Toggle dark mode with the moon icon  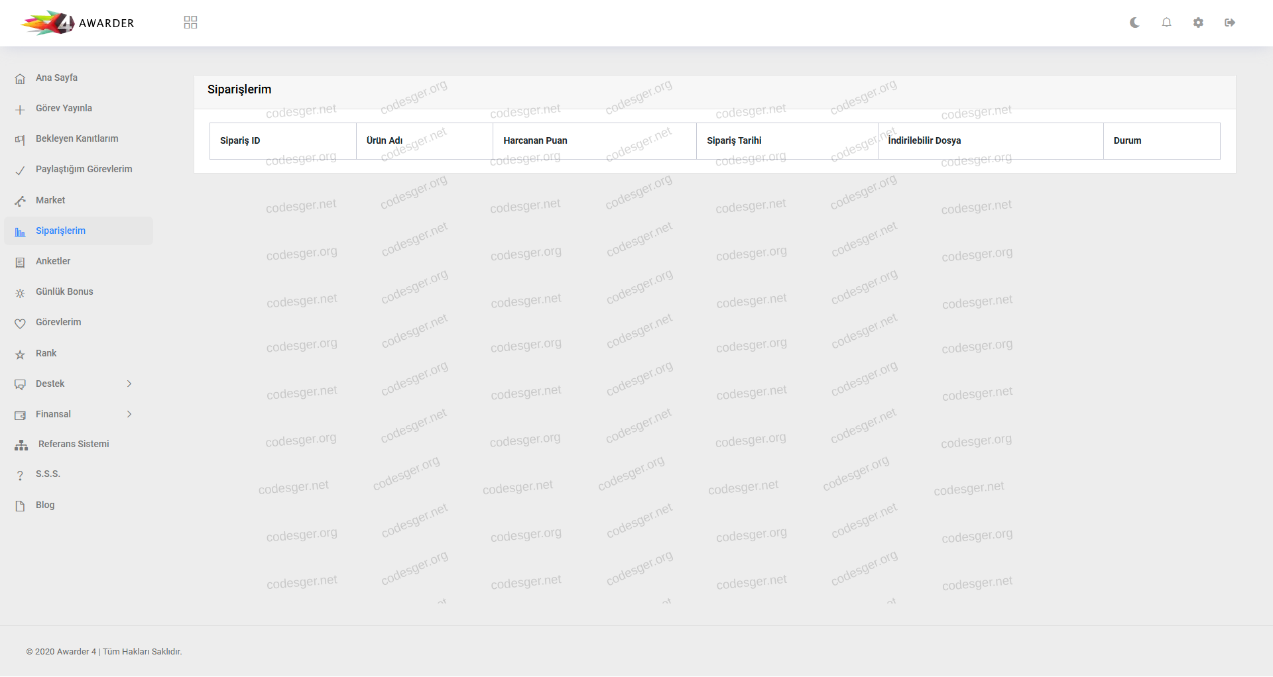tap(1134, 23)
